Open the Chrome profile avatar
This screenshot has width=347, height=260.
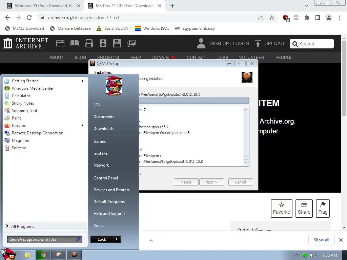tap(329, 18)
